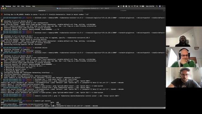Click the 'Exiting due to MK_USAGE' error line
This screenshot has height=114, width=202.
[x=46, y=15]
